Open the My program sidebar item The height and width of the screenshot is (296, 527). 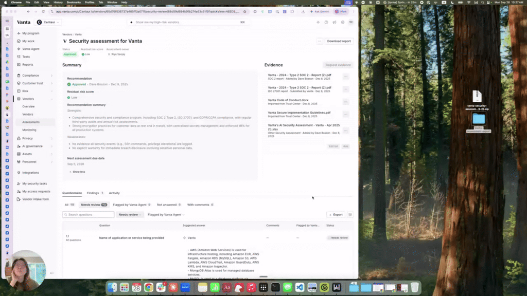30,33
